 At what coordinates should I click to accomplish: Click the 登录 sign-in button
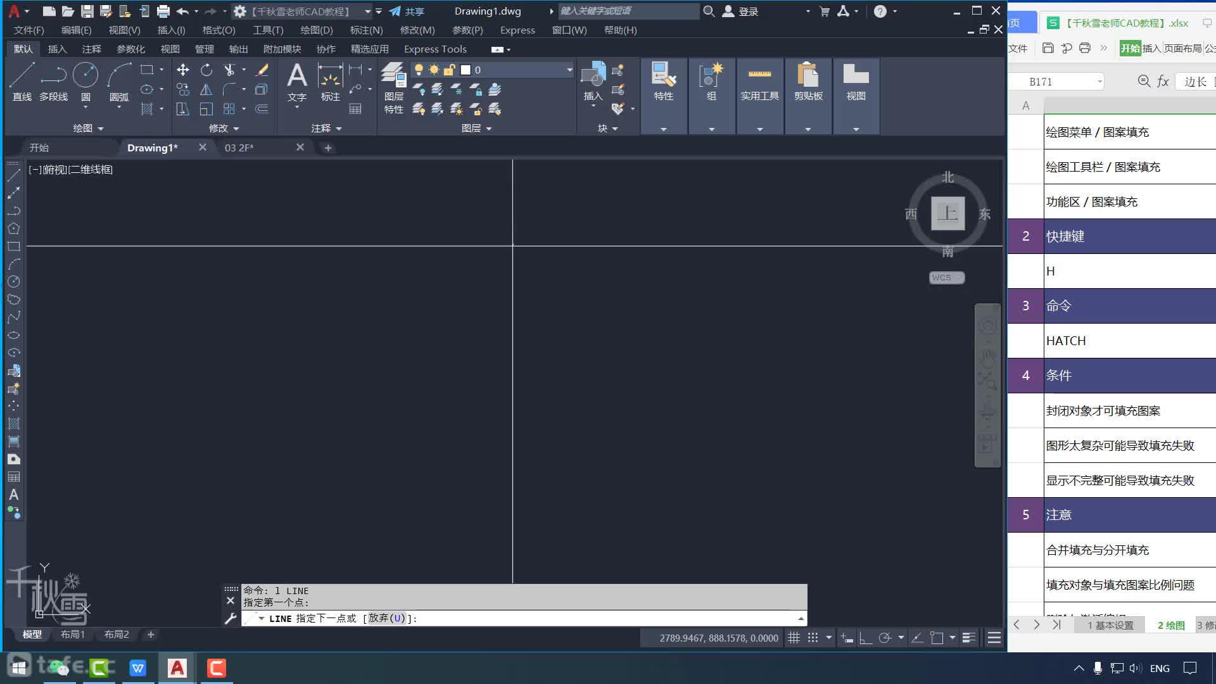pos(741,11)
